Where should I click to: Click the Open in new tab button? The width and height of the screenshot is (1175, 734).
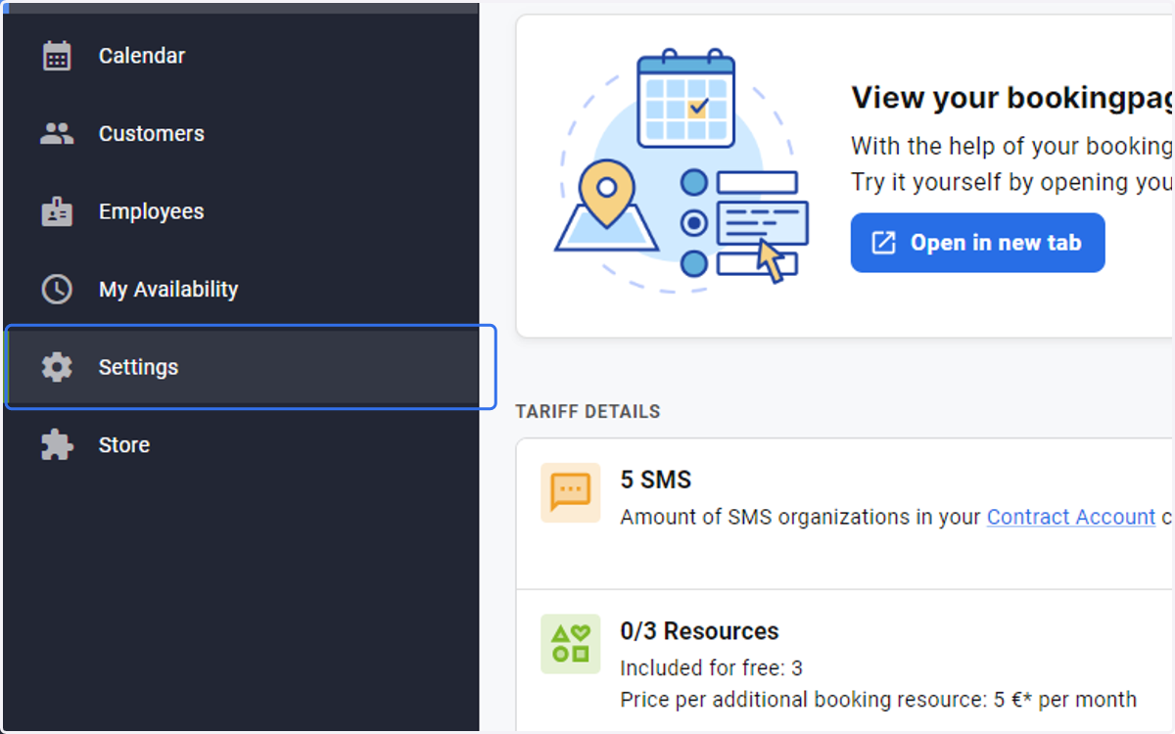point(977,243)
